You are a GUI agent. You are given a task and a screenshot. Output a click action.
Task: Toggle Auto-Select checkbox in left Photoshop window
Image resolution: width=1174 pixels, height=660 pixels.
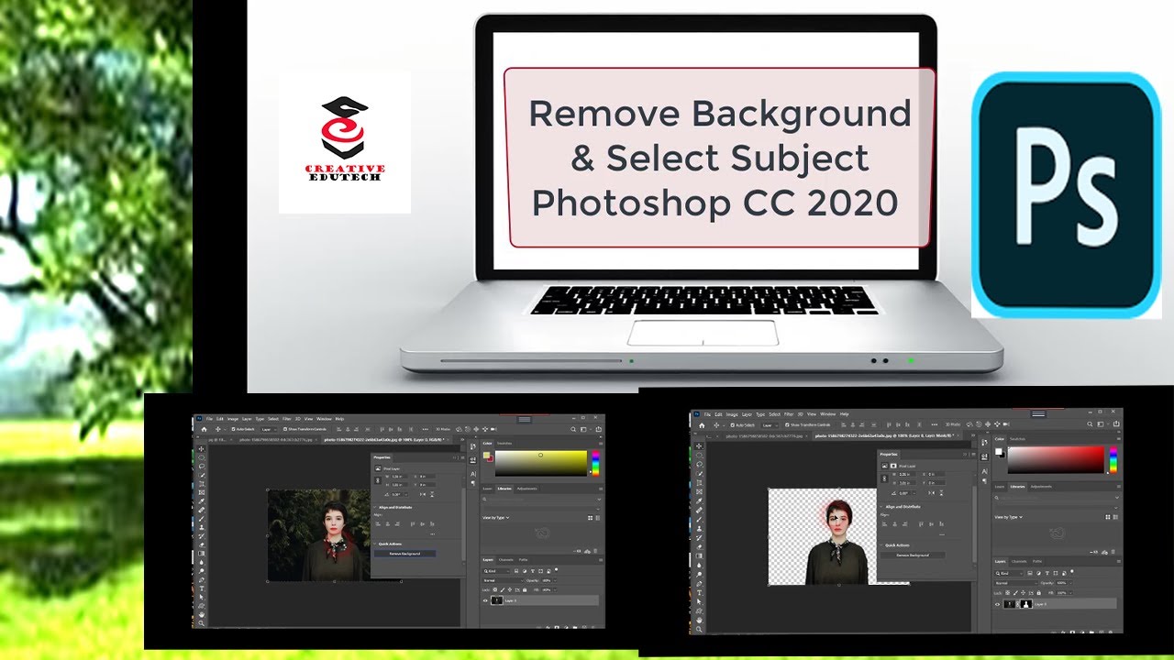point(233,429)
